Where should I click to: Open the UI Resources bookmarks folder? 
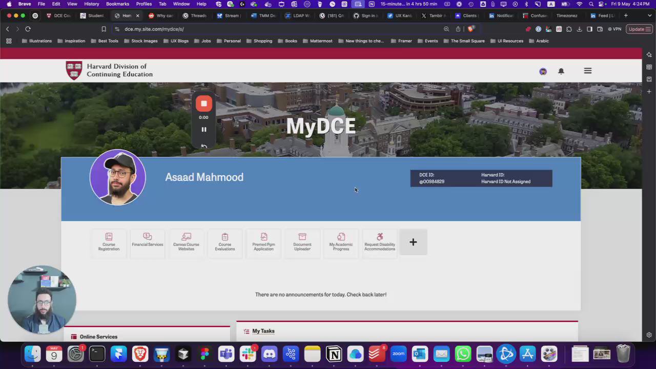(x=506, y=41)
